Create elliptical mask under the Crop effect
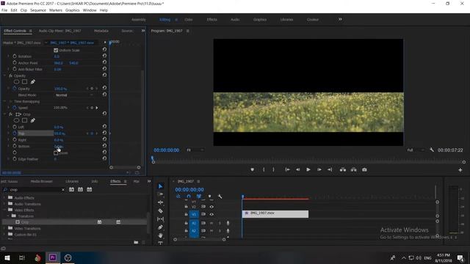This screenshot has width=470, height=264. pyautogui.click(x=16, y=120)
